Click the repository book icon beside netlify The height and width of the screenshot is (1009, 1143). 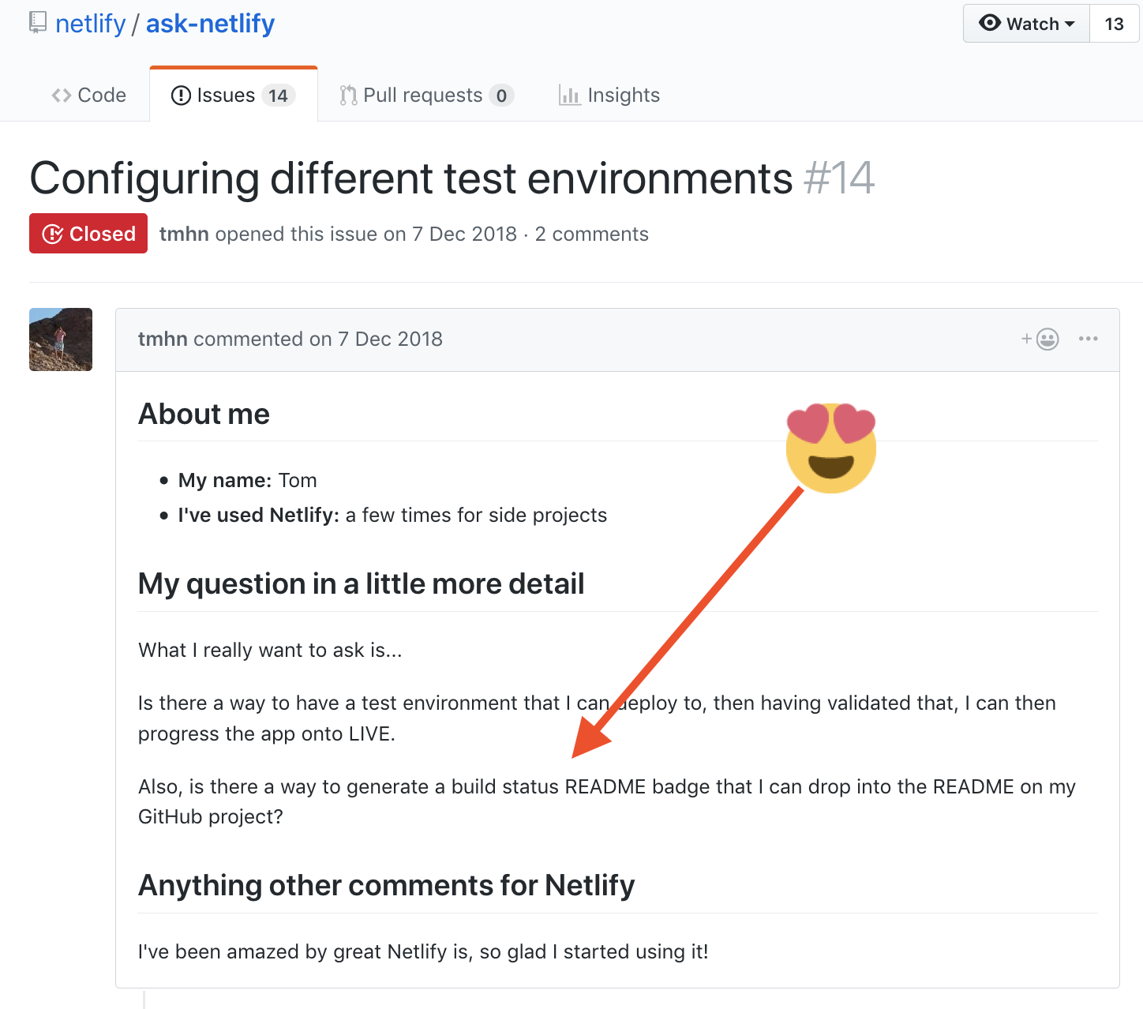pyautogui.click(x=37, y=23)
